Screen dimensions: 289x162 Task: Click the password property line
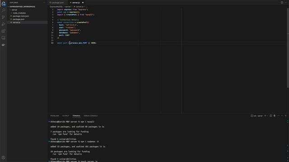[x=70, y=30]
